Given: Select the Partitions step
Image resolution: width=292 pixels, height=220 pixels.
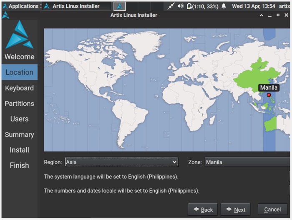Looking at the screenshot, I should (x=19, y=104).
